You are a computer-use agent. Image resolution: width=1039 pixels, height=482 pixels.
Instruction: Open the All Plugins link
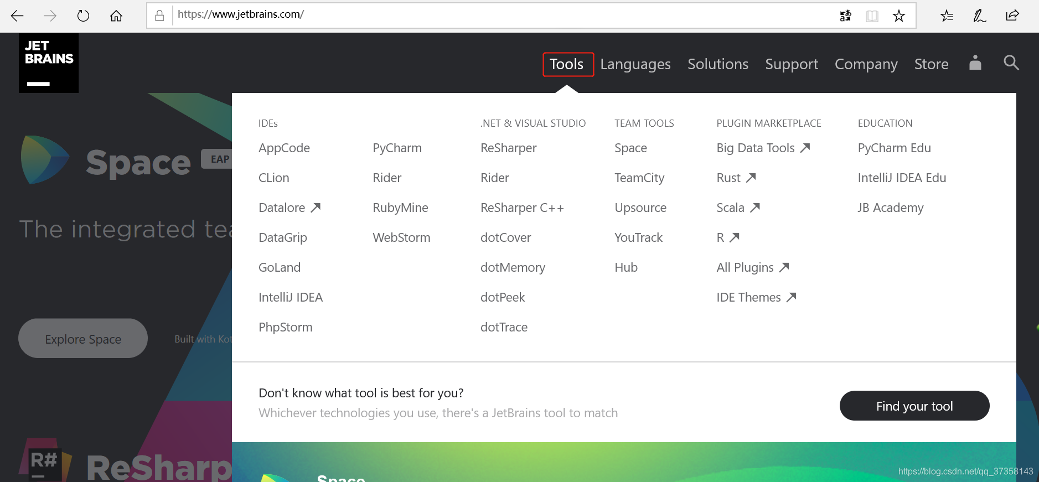[753, 267]
